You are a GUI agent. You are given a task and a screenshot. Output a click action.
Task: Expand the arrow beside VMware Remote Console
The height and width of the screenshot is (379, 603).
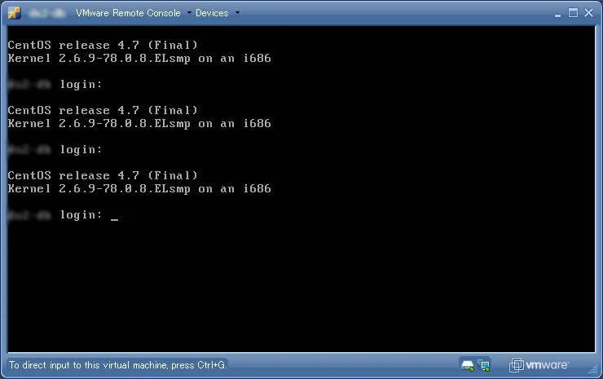[189, 13]
